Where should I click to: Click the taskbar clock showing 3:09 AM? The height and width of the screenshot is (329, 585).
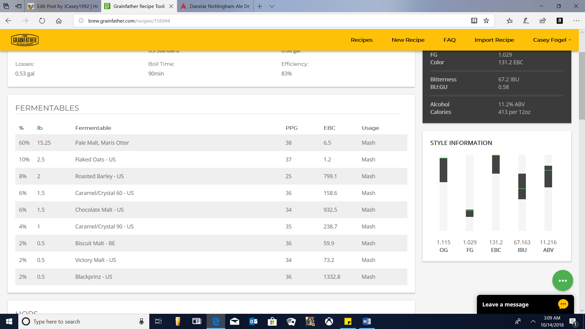click(552, 318)
